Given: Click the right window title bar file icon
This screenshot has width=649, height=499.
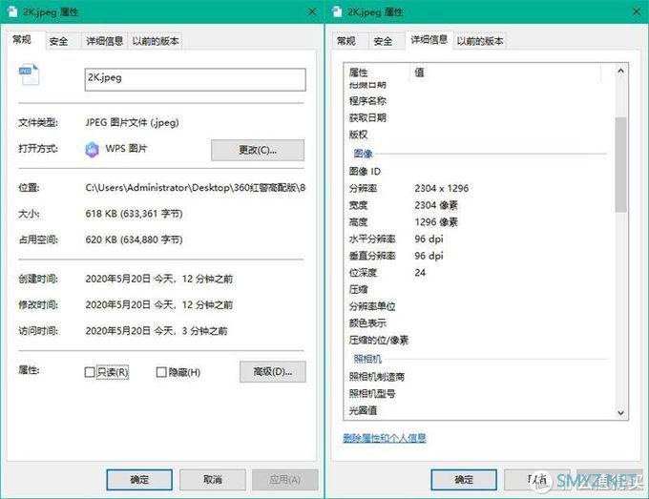Looking at the screenshot, I should click(x=337, y=11).
